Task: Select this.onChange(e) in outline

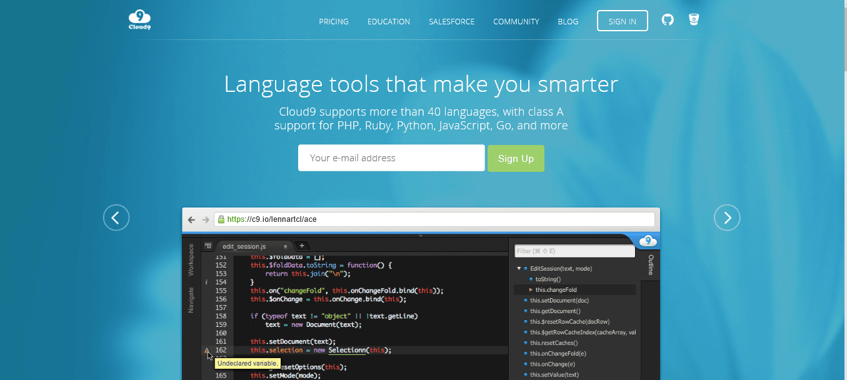Action: click(x=553, y=364)
